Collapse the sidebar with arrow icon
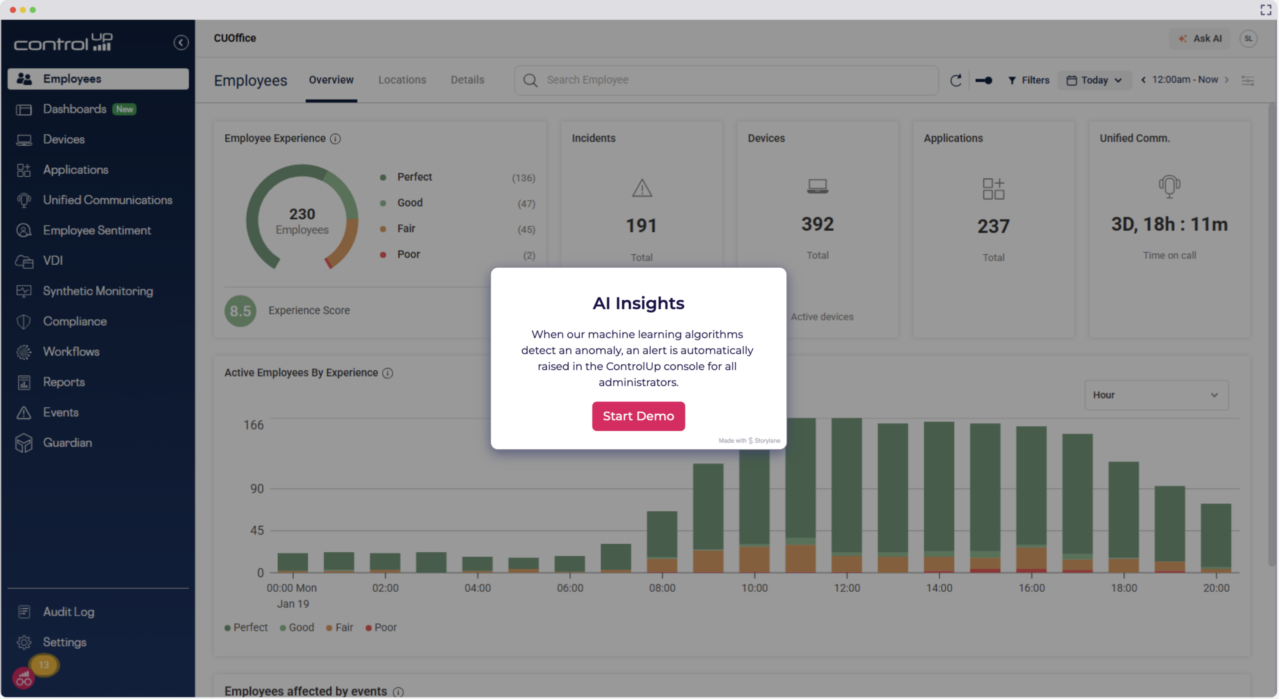The width and height of the screenshot is (1279, 699). pyautogui.click(x=181, y=43)
